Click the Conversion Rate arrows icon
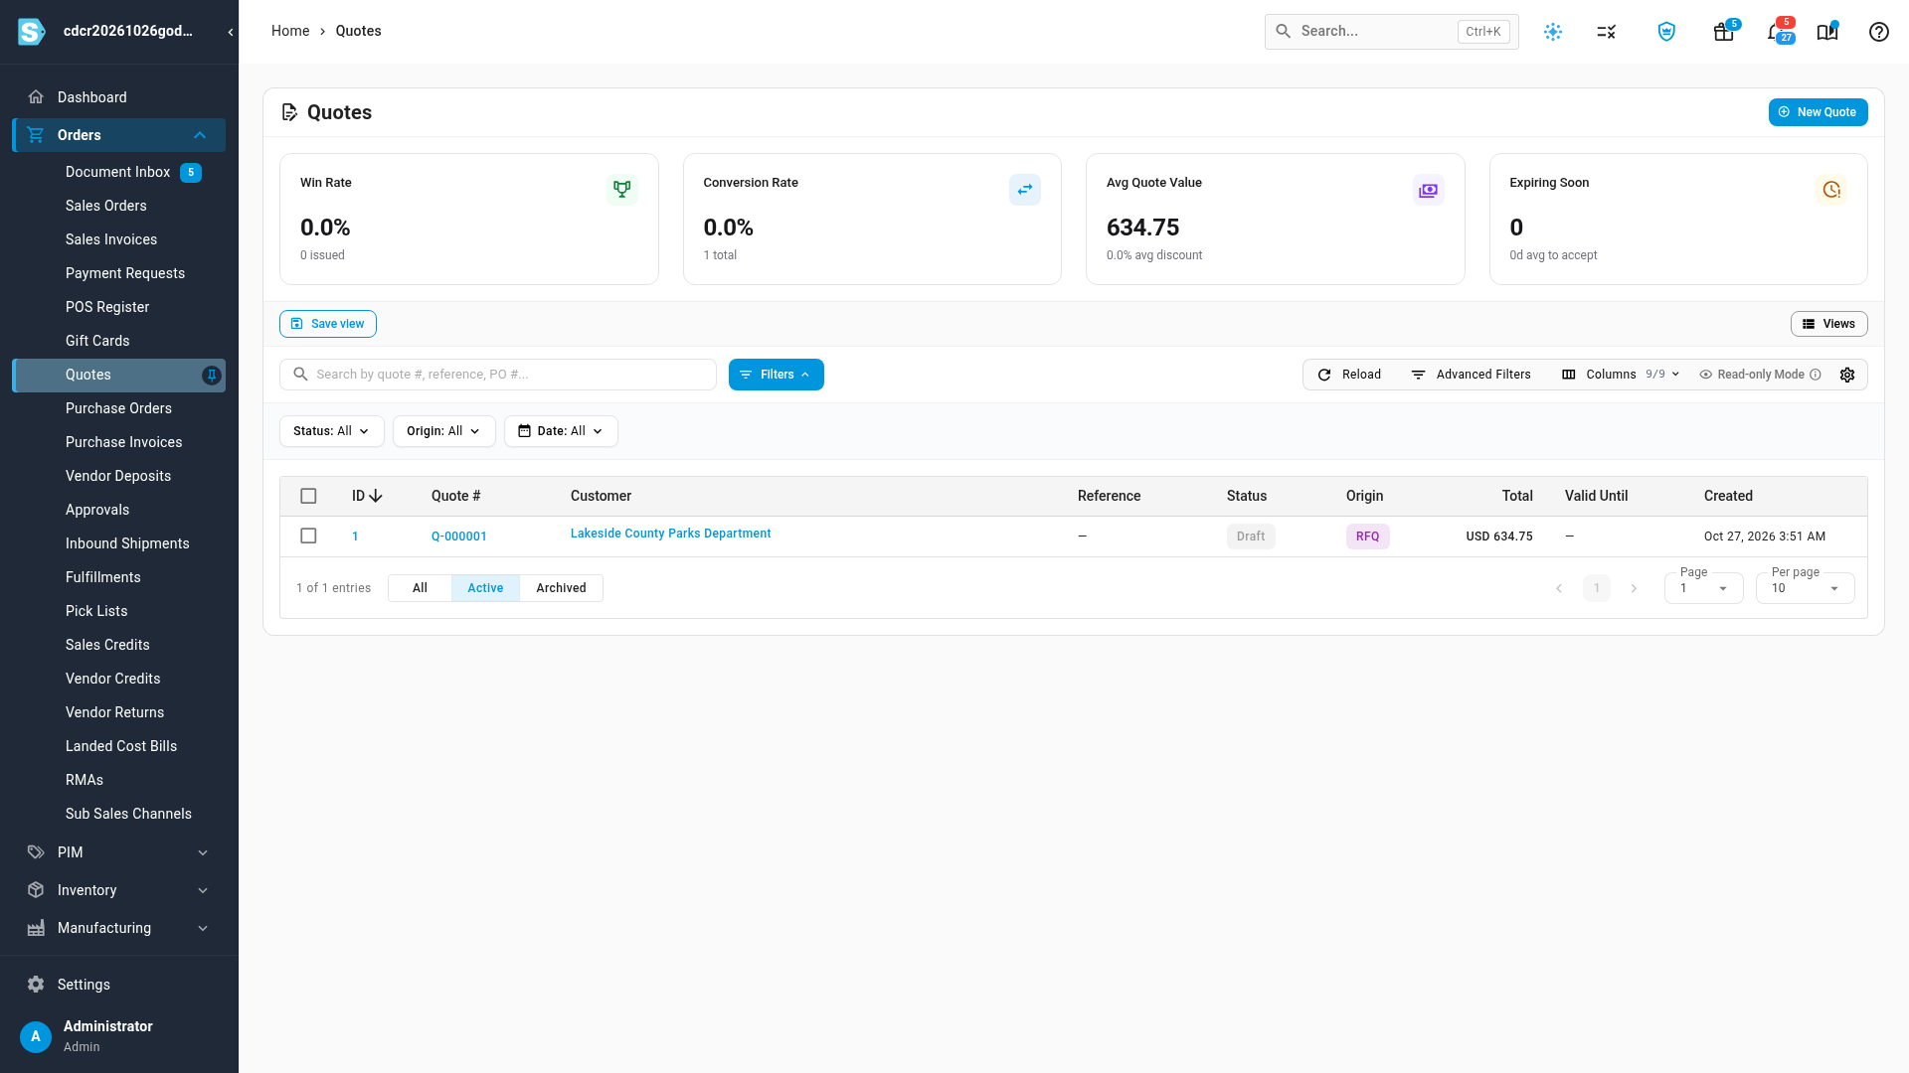Viewport: 1909px width, 1073px height. [1025, 190]
